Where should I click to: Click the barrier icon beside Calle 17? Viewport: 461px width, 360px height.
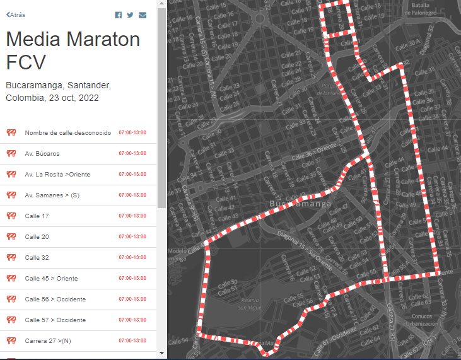pyautogui.click(x=11, y=216)
